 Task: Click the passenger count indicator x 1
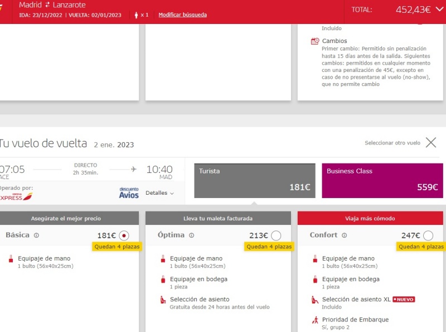[142, 15]
